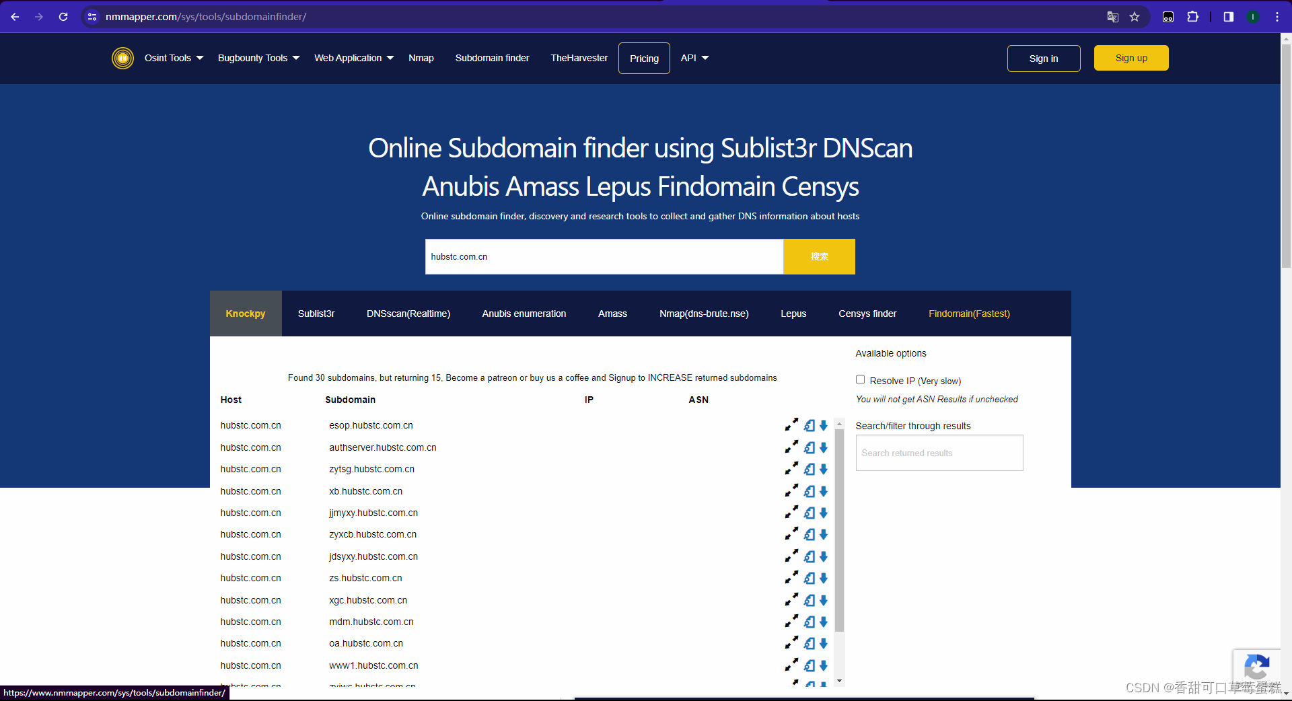Click the file search icon for zytsg.hubstc.com.cn
The width and height of the screenshot is (1292, 701).
tap(810, 469)
